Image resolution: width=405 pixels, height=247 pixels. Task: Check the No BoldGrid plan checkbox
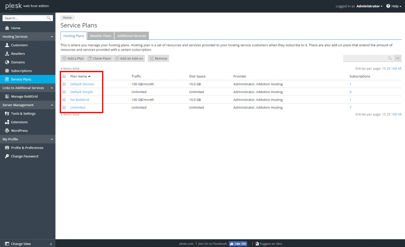point(64,100)
